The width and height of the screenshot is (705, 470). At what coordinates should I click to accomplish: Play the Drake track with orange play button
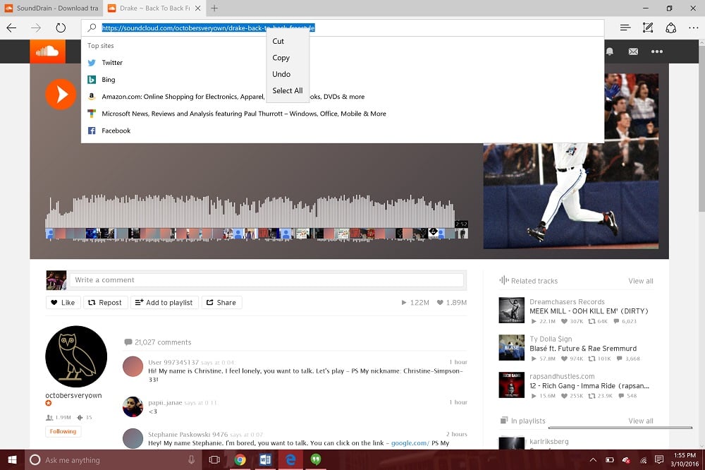click(x=61, y=95)
